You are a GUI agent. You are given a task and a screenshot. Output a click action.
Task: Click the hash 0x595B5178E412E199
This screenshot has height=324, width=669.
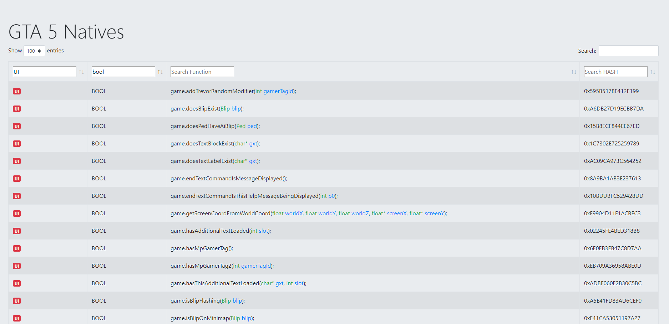click(x=611, y=91)
